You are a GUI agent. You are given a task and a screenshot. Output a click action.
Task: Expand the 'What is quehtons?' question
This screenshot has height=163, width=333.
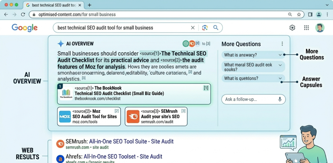point(253,78)
